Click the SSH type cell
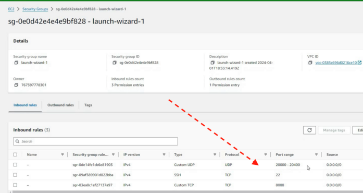This screenshot has width=363, height=193. click(x=178, y=175)
